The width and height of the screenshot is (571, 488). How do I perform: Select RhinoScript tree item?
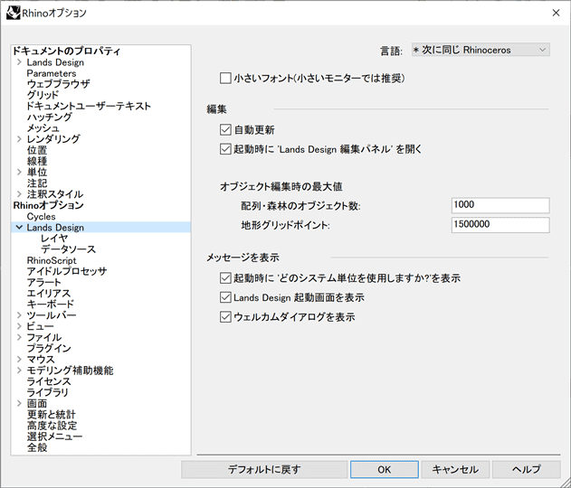pyautogui.click(x=52, y=260)
